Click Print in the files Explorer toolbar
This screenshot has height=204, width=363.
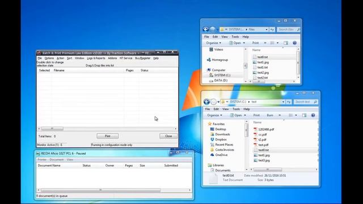pyautogui.click(x=255, y=43)
